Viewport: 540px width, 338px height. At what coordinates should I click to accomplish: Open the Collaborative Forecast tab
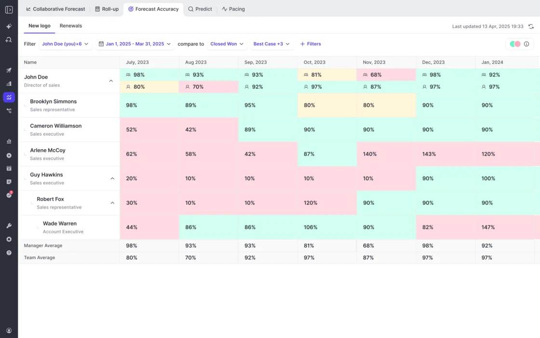click(55, 9)
